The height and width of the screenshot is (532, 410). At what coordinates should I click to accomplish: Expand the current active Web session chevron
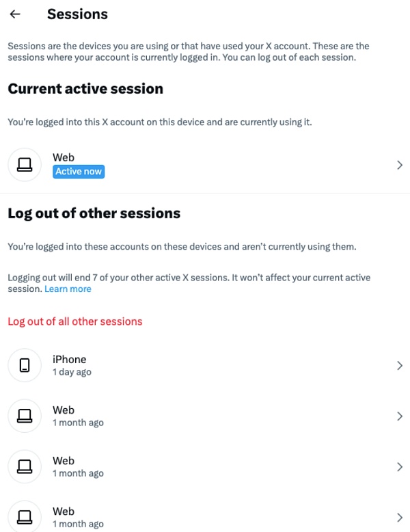400,165
